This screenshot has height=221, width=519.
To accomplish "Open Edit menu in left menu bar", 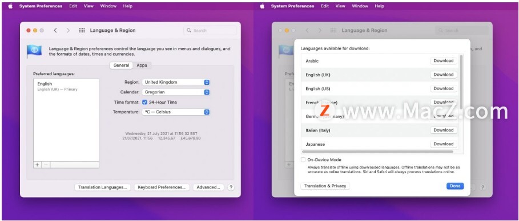I will click(73, 6).
